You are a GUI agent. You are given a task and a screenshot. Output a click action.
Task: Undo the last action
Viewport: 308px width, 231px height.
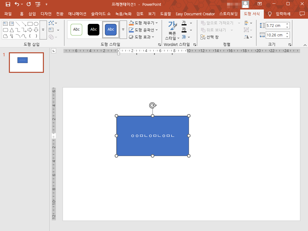[x=17, y=4]
